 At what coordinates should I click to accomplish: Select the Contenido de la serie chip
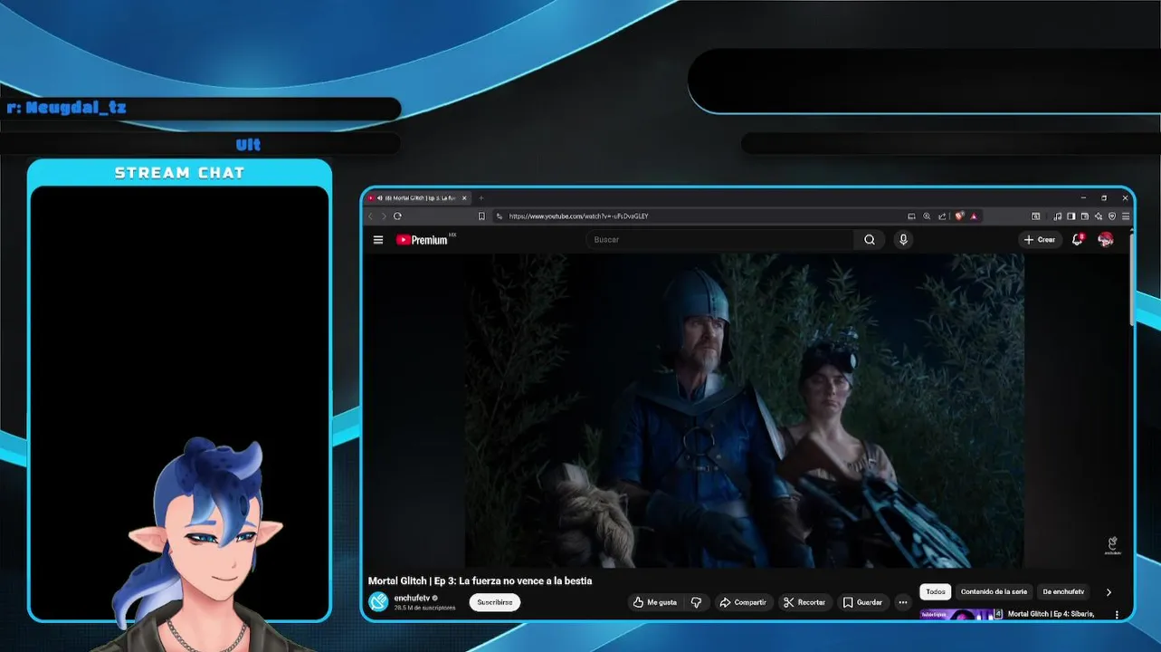[994, 592]
